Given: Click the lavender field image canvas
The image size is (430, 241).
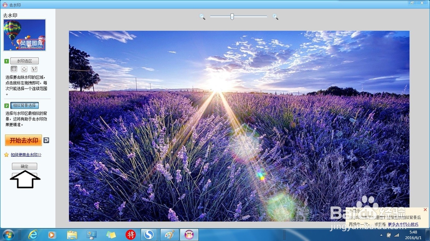Looking at the screenshot, I should click(239, 126).
